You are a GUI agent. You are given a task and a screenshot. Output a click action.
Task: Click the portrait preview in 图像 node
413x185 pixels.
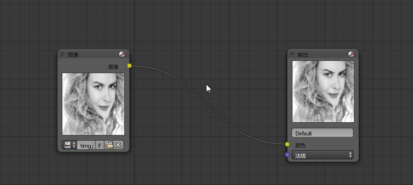(93, 104)
